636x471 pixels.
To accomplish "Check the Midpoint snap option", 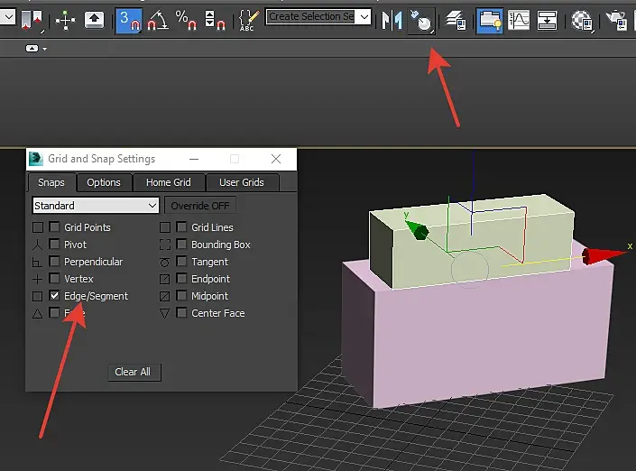I will [181, 295].
